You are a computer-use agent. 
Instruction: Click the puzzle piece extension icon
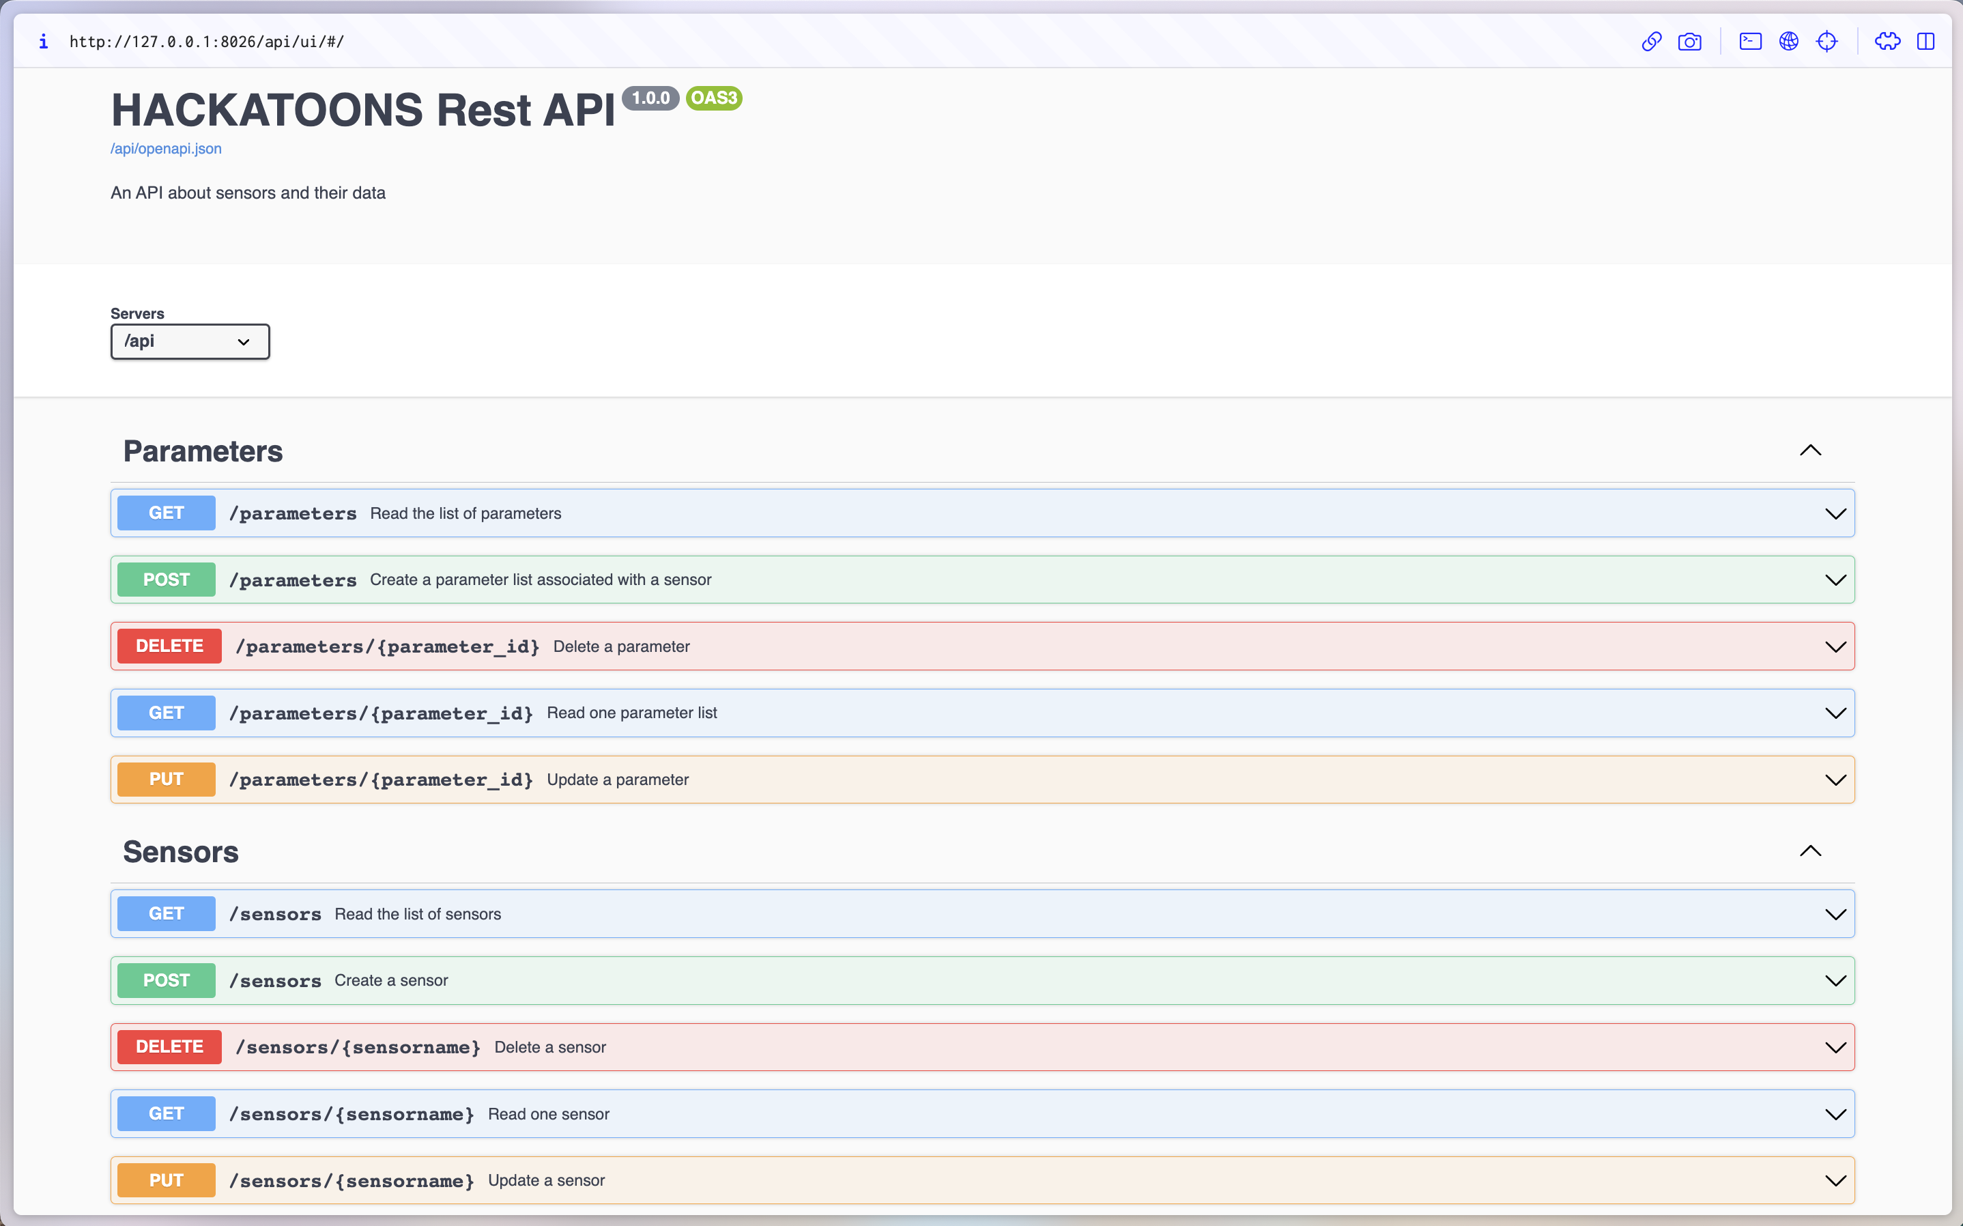click(x=1888, y=42)
